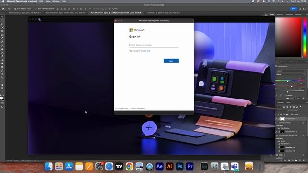This screenshot has width=308, height=173.
Task: Open the Apple menu
Action: tap(3, 1)
